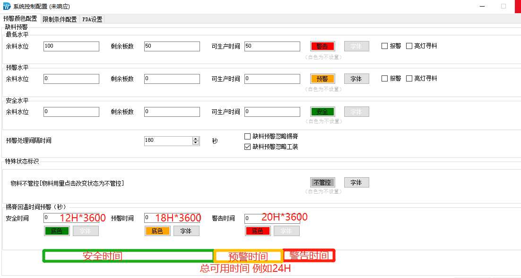Open the orange 预警 color swatch
521x278 pixels.
[x=322, y=79]
